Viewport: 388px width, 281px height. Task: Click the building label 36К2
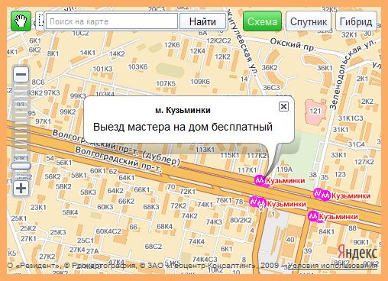270,67
